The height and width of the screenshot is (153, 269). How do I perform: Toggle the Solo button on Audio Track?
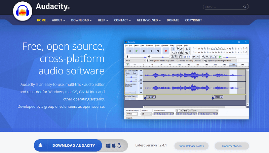tap(134, 73)
